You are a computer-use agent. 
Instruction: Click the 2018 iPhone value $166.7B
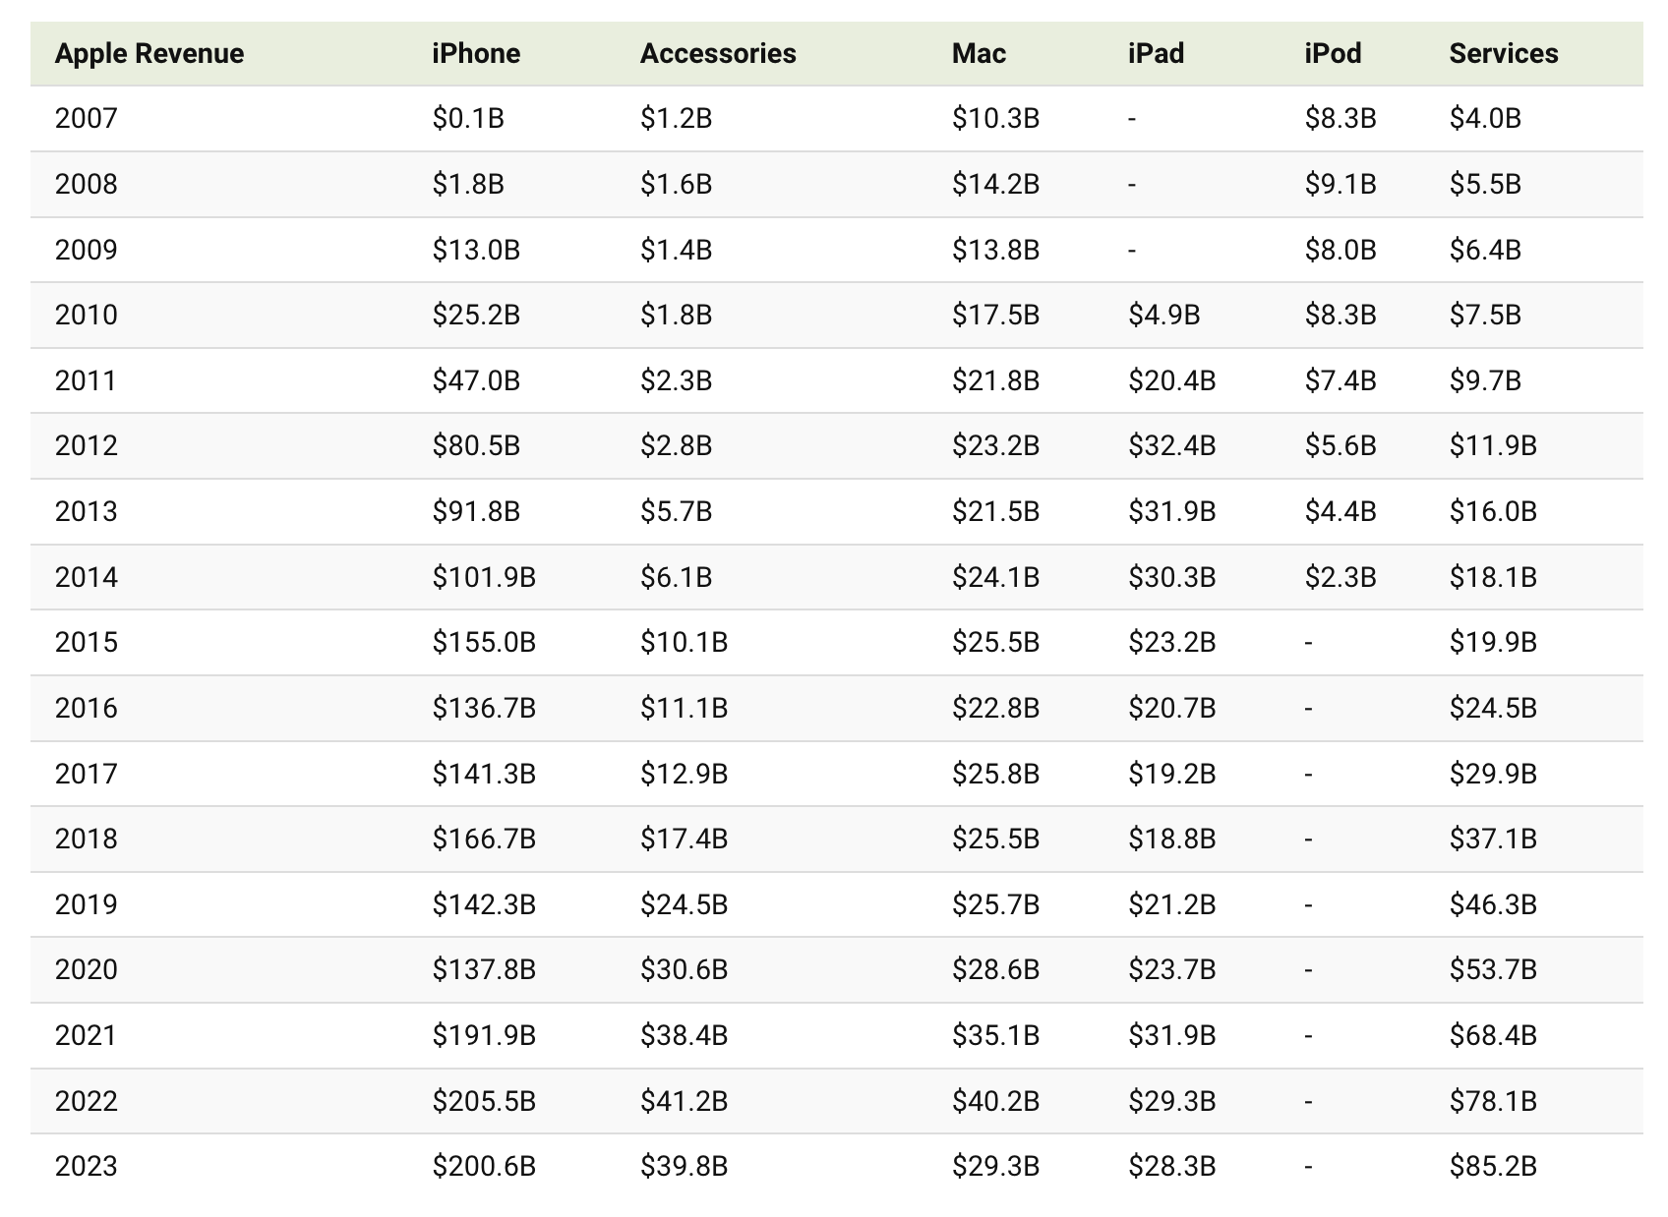point(484,839)
